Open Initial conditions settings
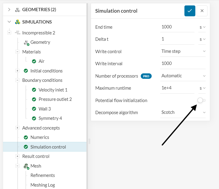The image size is (219, 189). tap(46, 71)
